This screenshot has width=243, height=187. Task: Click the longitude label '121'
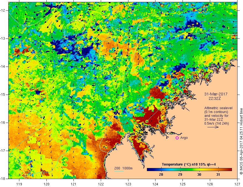[x=74, y=184]
